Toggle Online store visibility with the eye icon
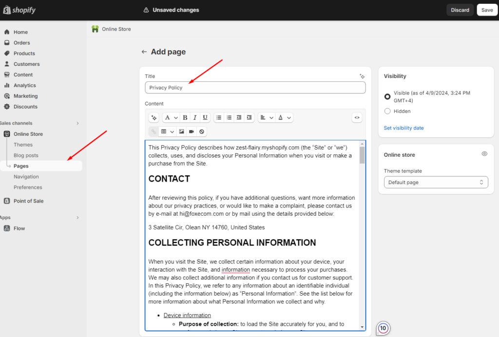 click(x=484, y=153)
